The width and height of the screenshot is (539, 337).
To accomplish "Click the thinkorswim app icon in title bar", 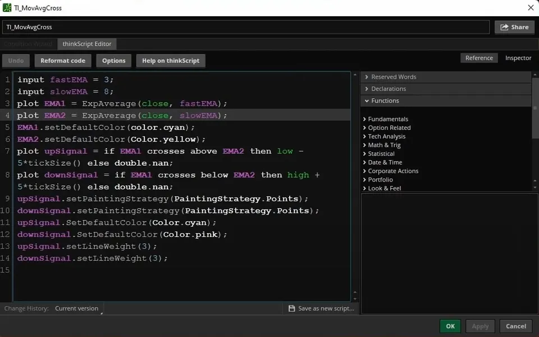I will (7, 7).
